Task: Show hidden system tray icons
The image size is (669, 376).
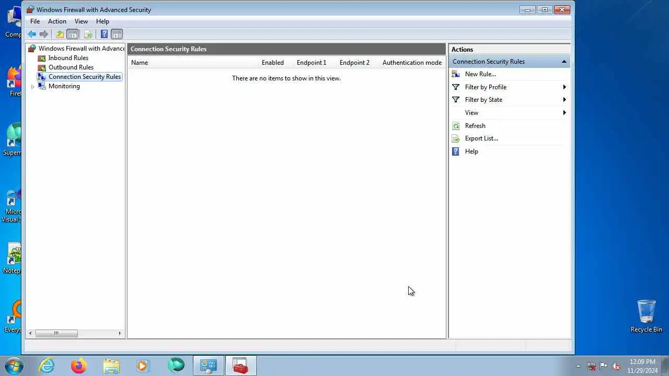Action: pyautogui.click(x=578, y=366)
